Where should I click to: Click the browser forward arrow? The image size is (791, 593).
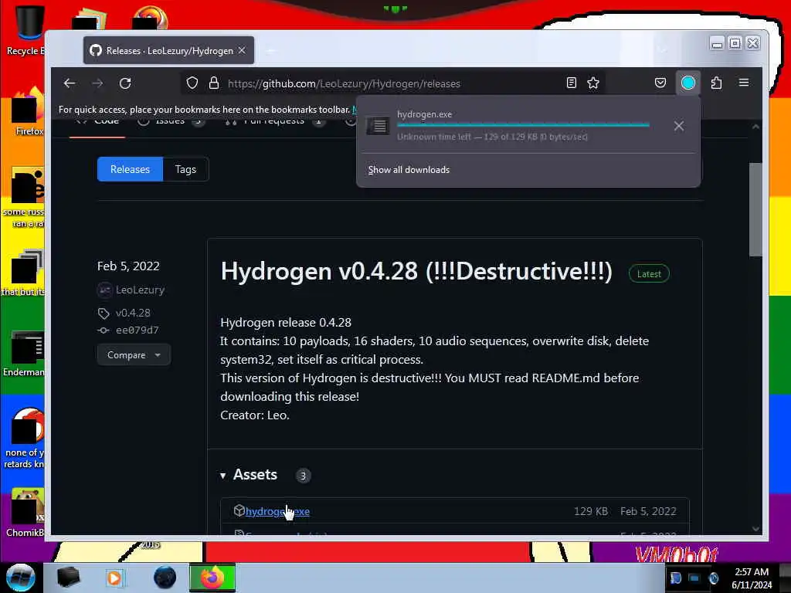pyautogui.click(x=97, y=83)
